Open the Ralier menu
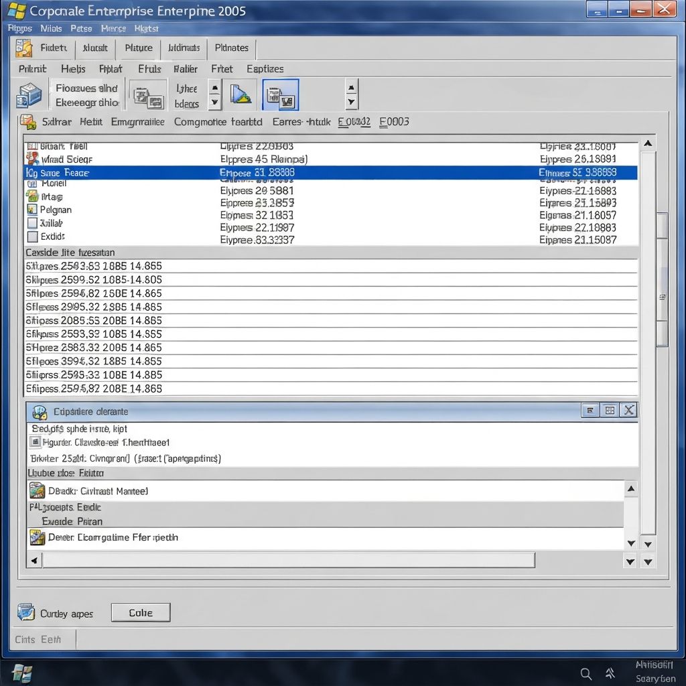Viewport: 686px width, 686px height. (x=186, y=69)
